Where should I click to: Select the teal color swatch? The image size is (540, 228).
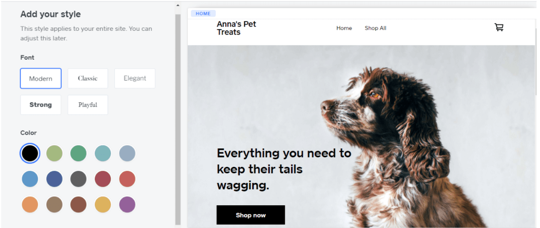click(x=103, y=153)
